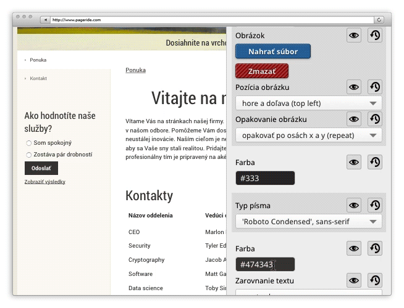Select the 'Som spokojný' radio option

28,143
